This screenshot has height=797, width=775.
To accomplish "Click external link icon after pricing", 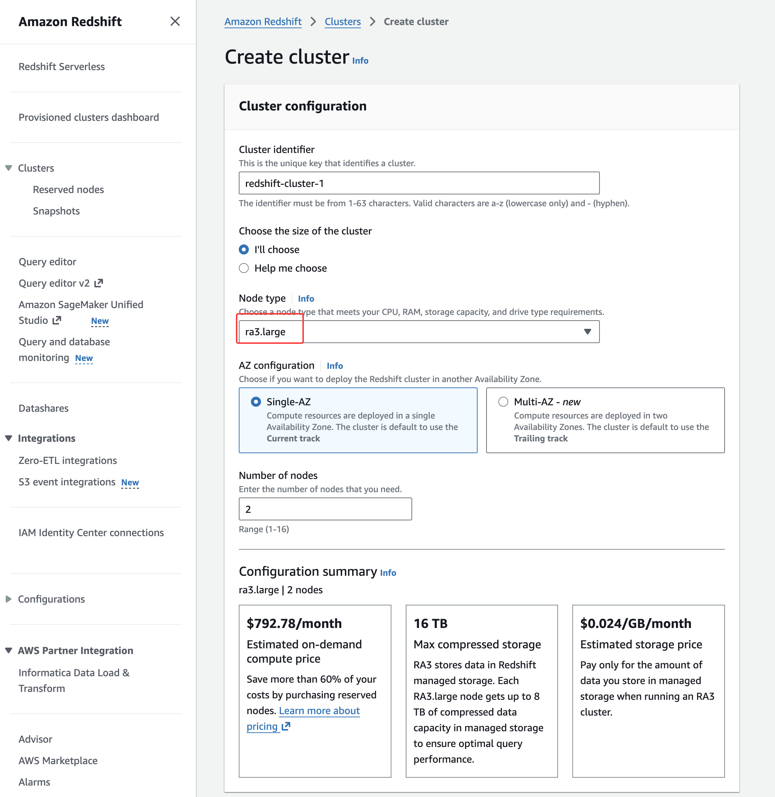I will point(286,726).
